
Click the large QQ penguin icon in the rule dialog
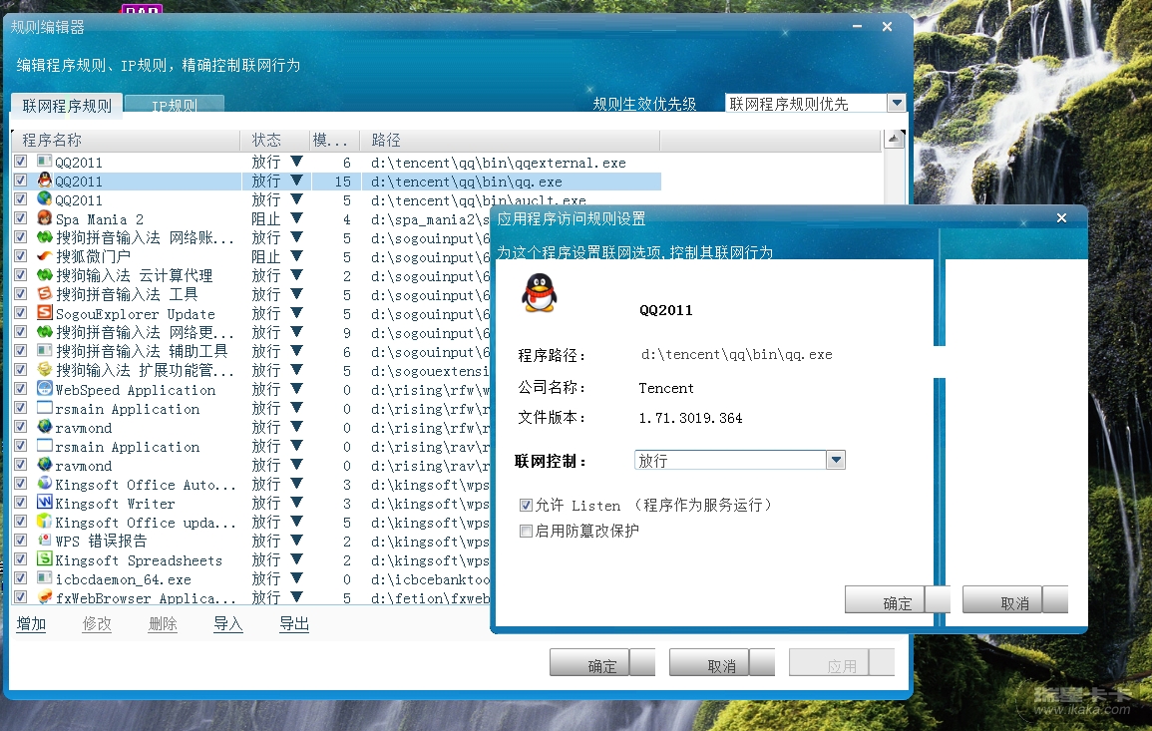[540, 293]
